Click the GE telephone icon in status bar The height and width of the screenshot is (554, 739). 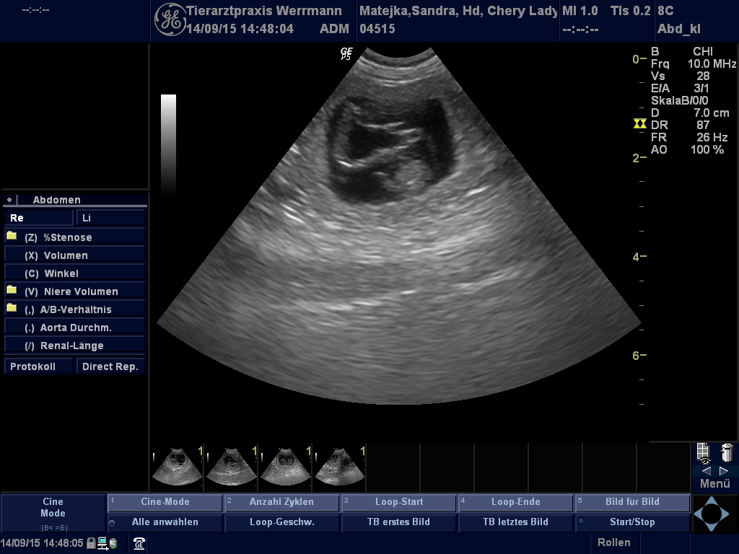point(139,544)
